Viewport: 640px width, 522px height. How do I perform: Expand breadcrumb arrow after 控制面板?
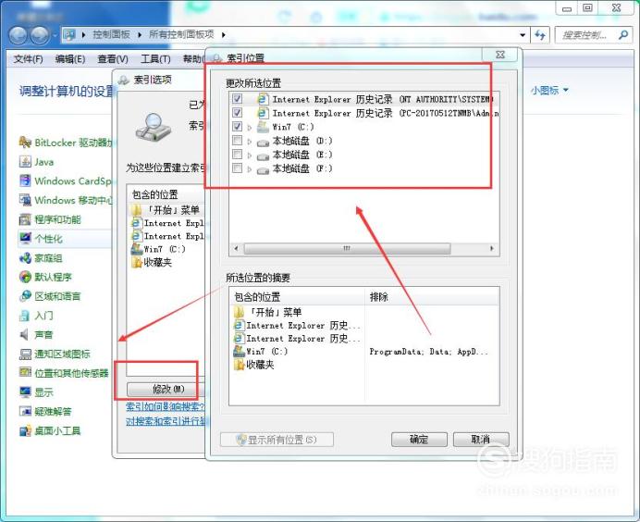(140, 35)
